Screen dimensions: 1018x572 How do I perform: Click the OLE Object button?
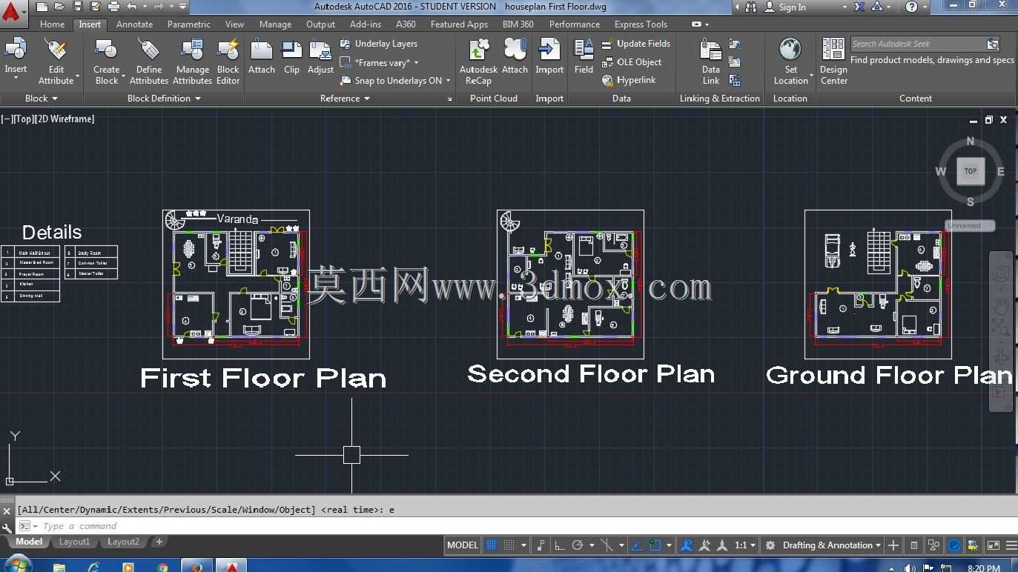[632, 62]
